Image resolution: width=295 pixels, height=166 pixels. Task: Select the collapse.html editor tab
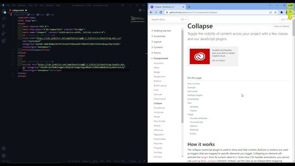pos(18,10)
